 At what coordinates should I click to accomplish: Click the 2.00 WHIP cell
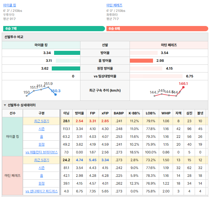[x=166, y=191]
